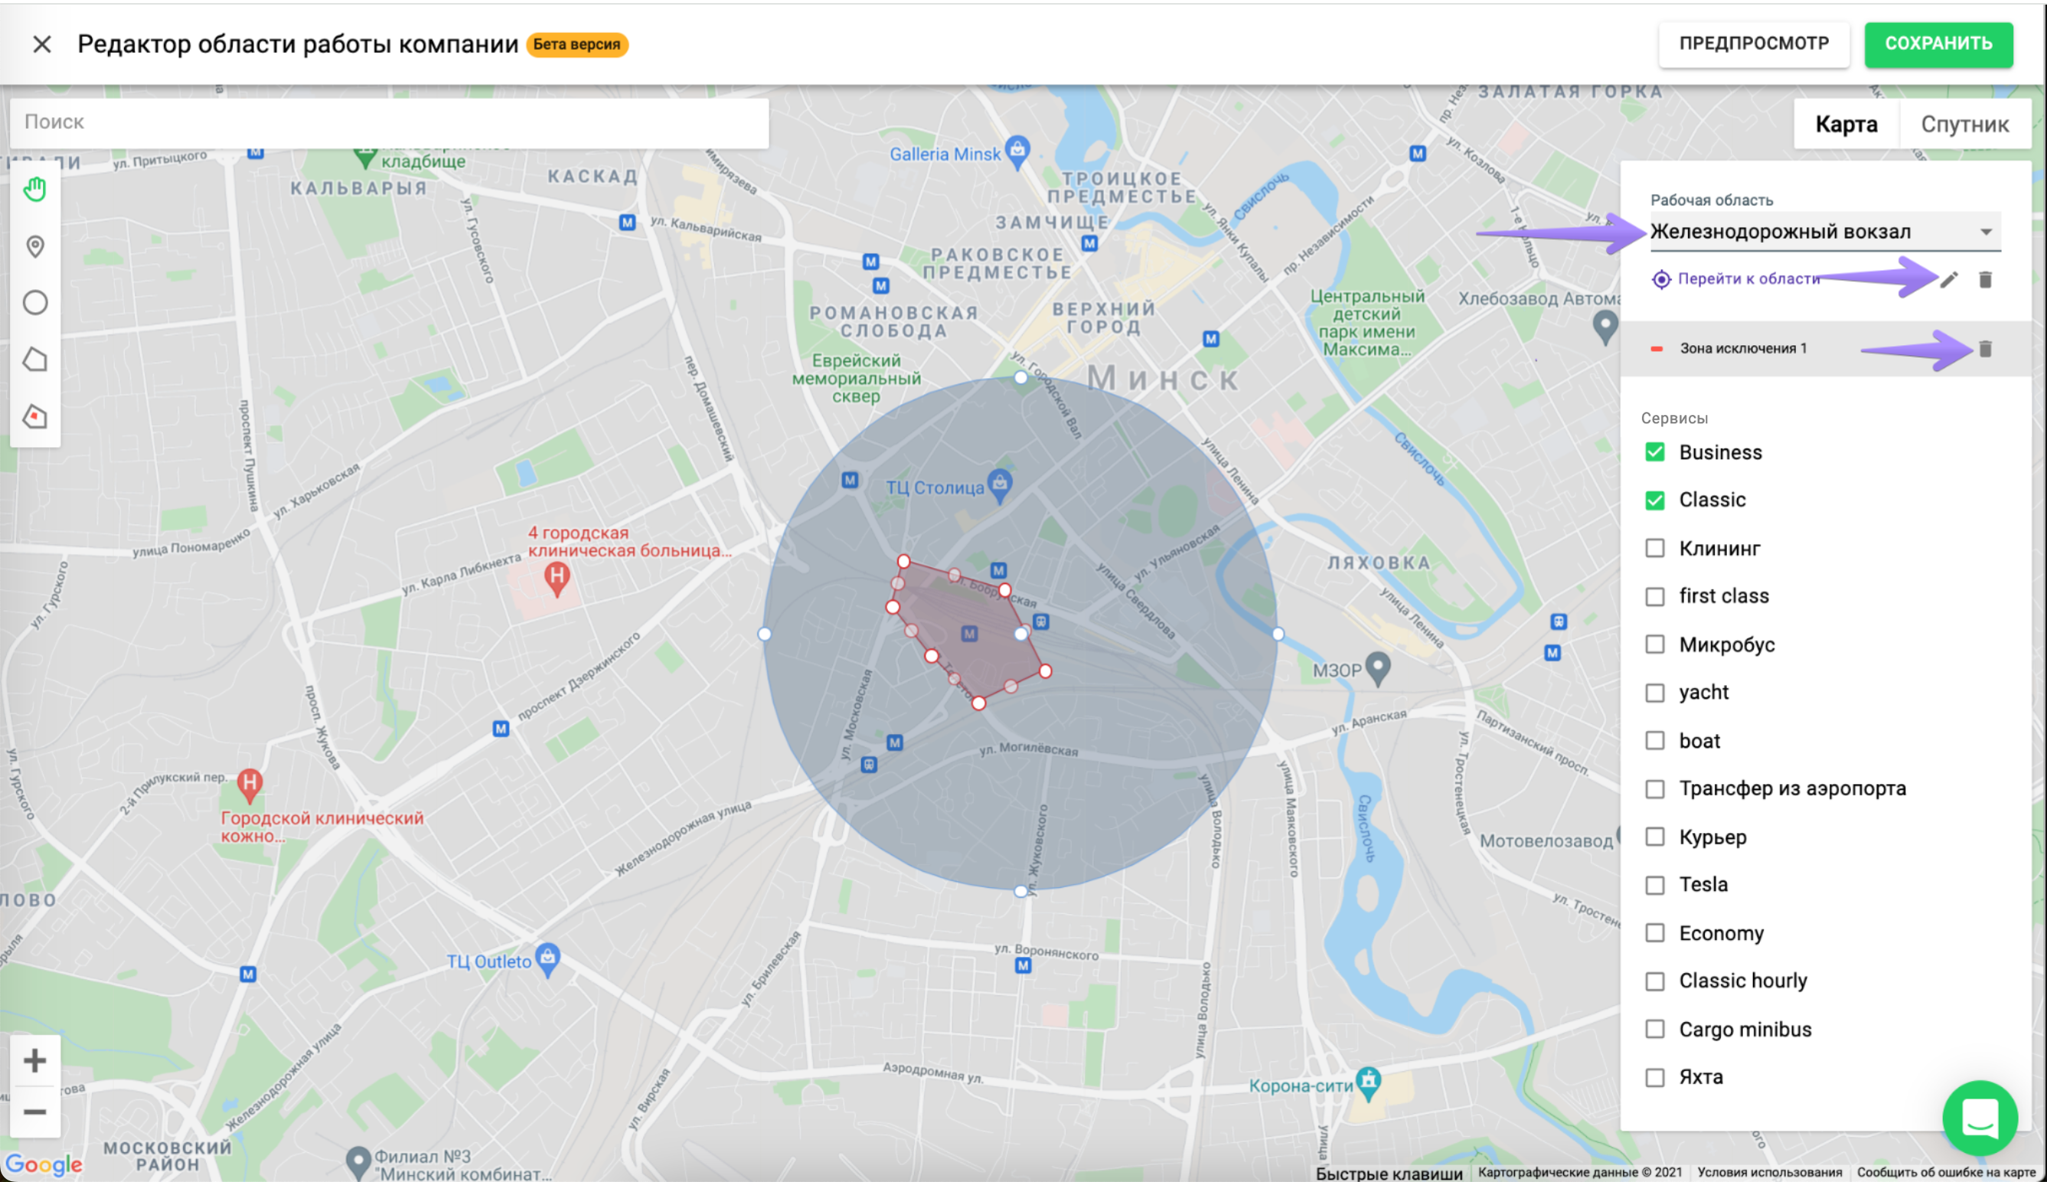Uncheck the Business service checkbox
The image size is (2047, 1182).
click(x=1654, y=452)
